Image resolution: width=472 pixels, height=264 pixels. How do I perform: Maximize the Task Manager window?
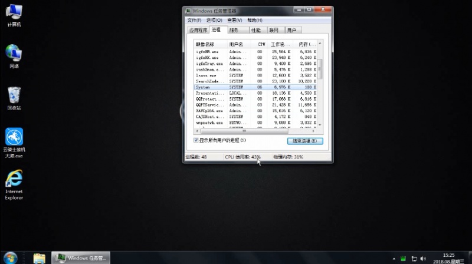pos(309,9)
